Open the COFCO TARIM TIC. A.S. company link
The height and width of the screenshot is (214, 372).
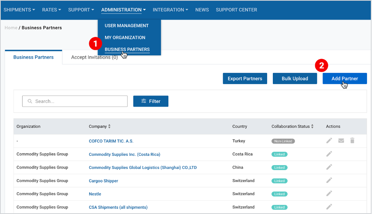click(x=111, y=141)
